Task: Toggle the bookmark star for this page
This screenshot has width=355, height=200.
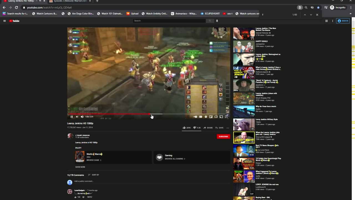Action: click(x=318, y=7)
